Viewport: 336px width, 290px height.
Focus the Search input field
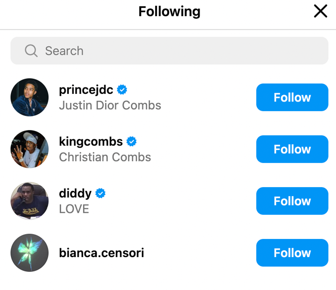171,51
